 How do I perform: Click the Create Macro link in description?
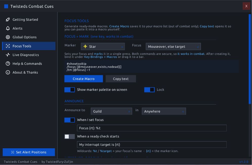click(119, 26)
